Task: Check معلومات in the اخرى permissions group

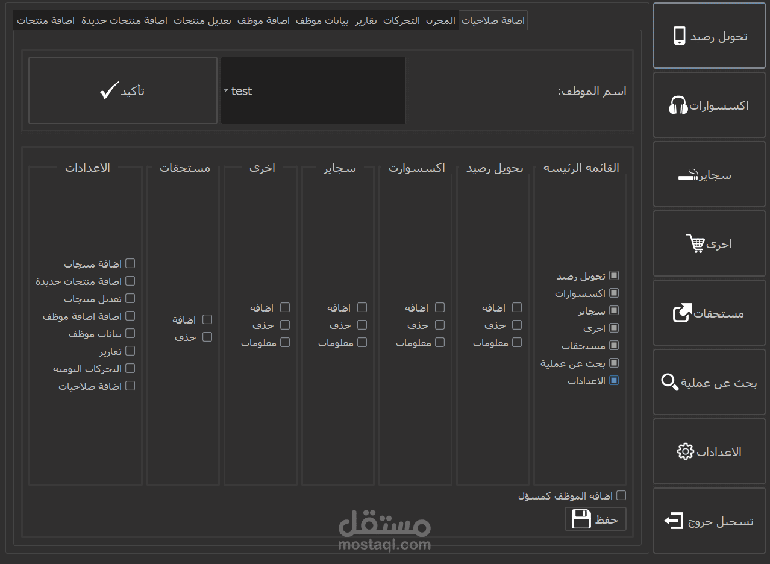Action: 285,342
